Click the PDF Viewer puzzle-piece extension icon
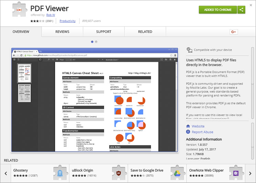Viewport: 256px width, 183px height. 20,10
